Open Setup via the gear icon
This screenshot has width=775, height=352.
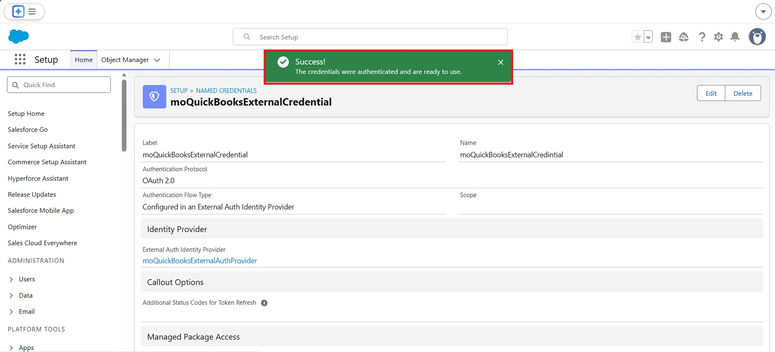(718, 37)
